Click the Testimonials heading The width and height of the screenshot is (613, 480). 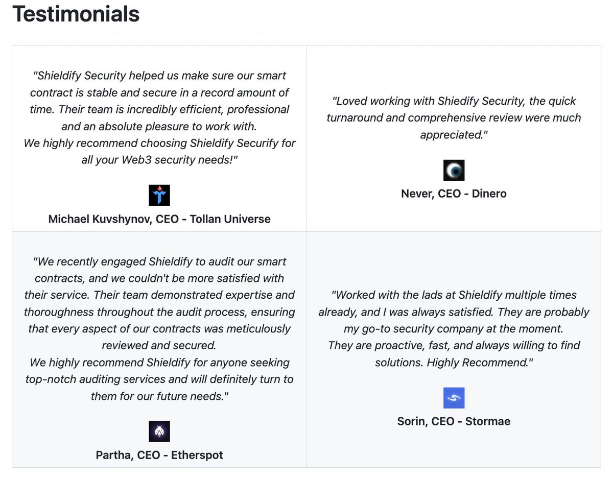point(76,13)
